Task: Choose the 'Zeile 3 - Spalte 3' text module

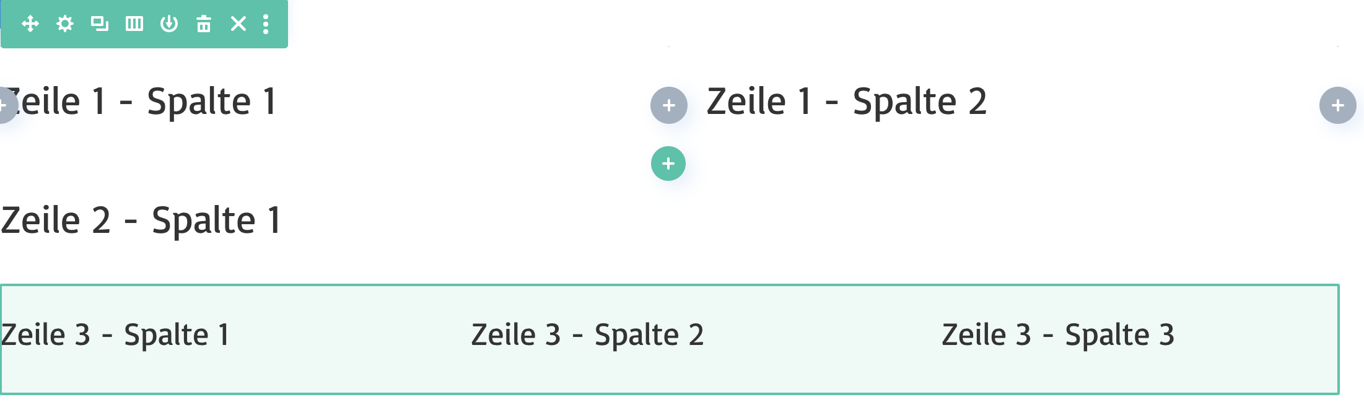Action: [1057, 335]
